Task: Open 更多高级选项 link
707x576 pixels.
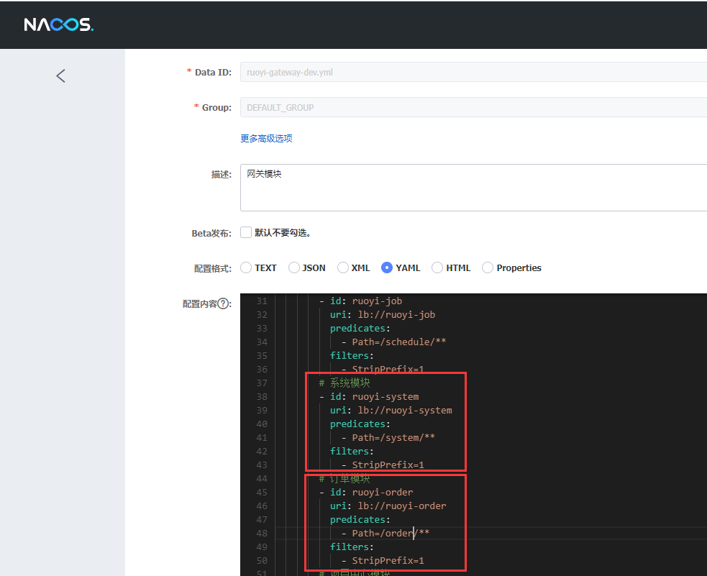Action: pos(266,138)
